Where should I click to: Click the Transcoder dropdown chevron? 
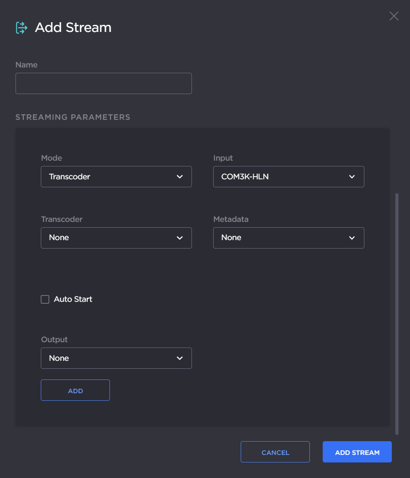[180, 238]
